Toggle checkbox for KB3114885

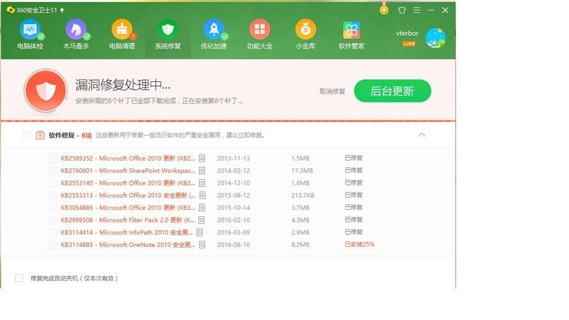click(52, 245)
